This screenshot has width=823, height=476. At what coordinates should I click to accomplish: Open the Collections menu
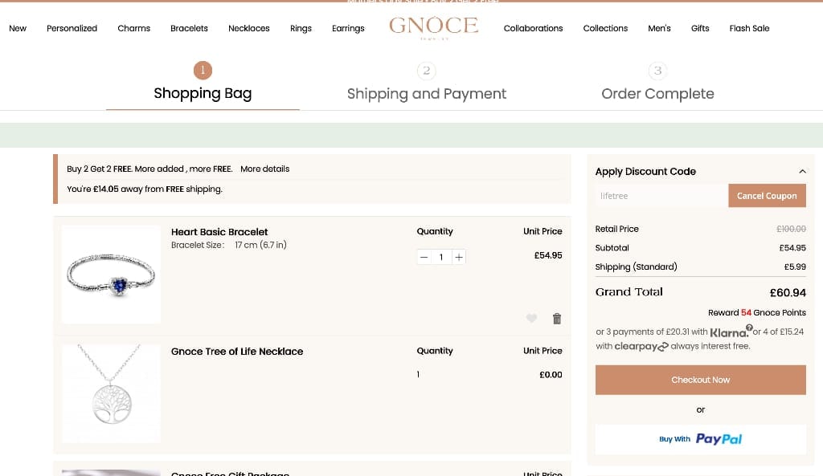[605, 28]
